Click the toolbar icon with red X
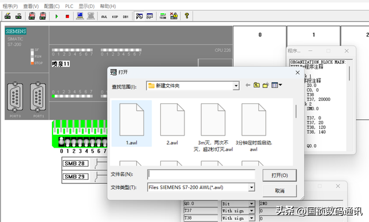This screenshot has height=222, width=369. coord(174,16)
